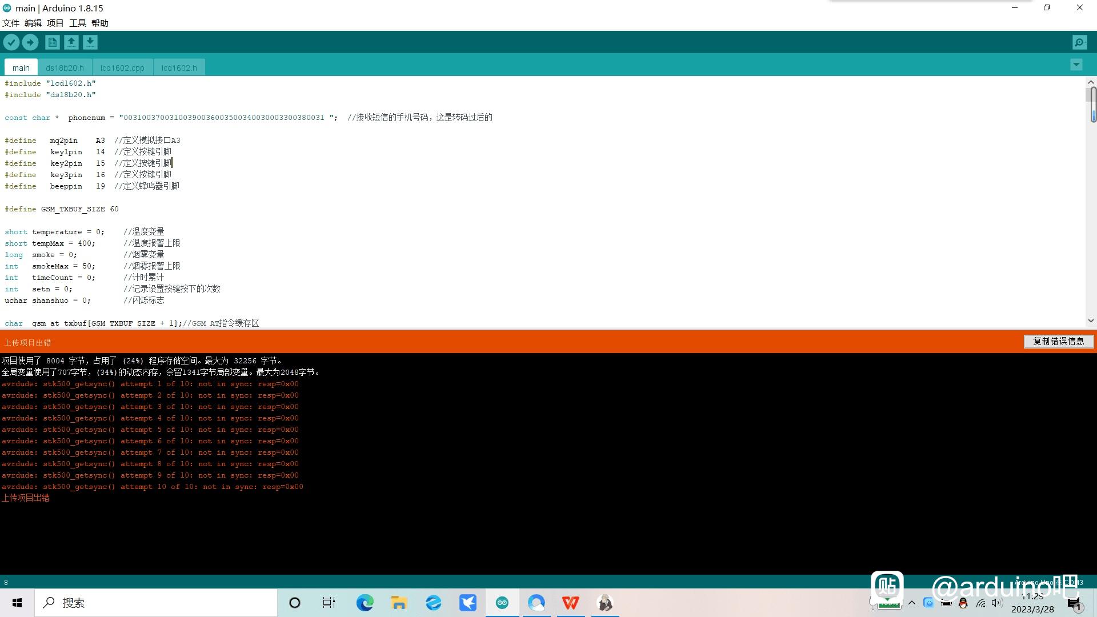This screenshot has width=1097, height=617.
Task: Open the blue bird app taskbar icon
Action: click(x=468, y=603)
